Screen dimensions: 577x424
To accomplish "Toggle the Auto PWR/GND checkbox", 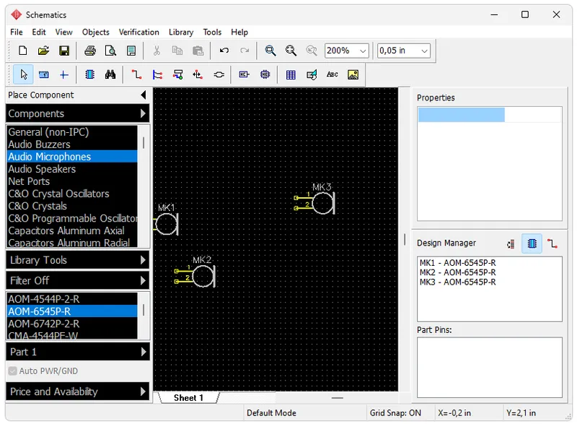I will (x=13, y=371).
